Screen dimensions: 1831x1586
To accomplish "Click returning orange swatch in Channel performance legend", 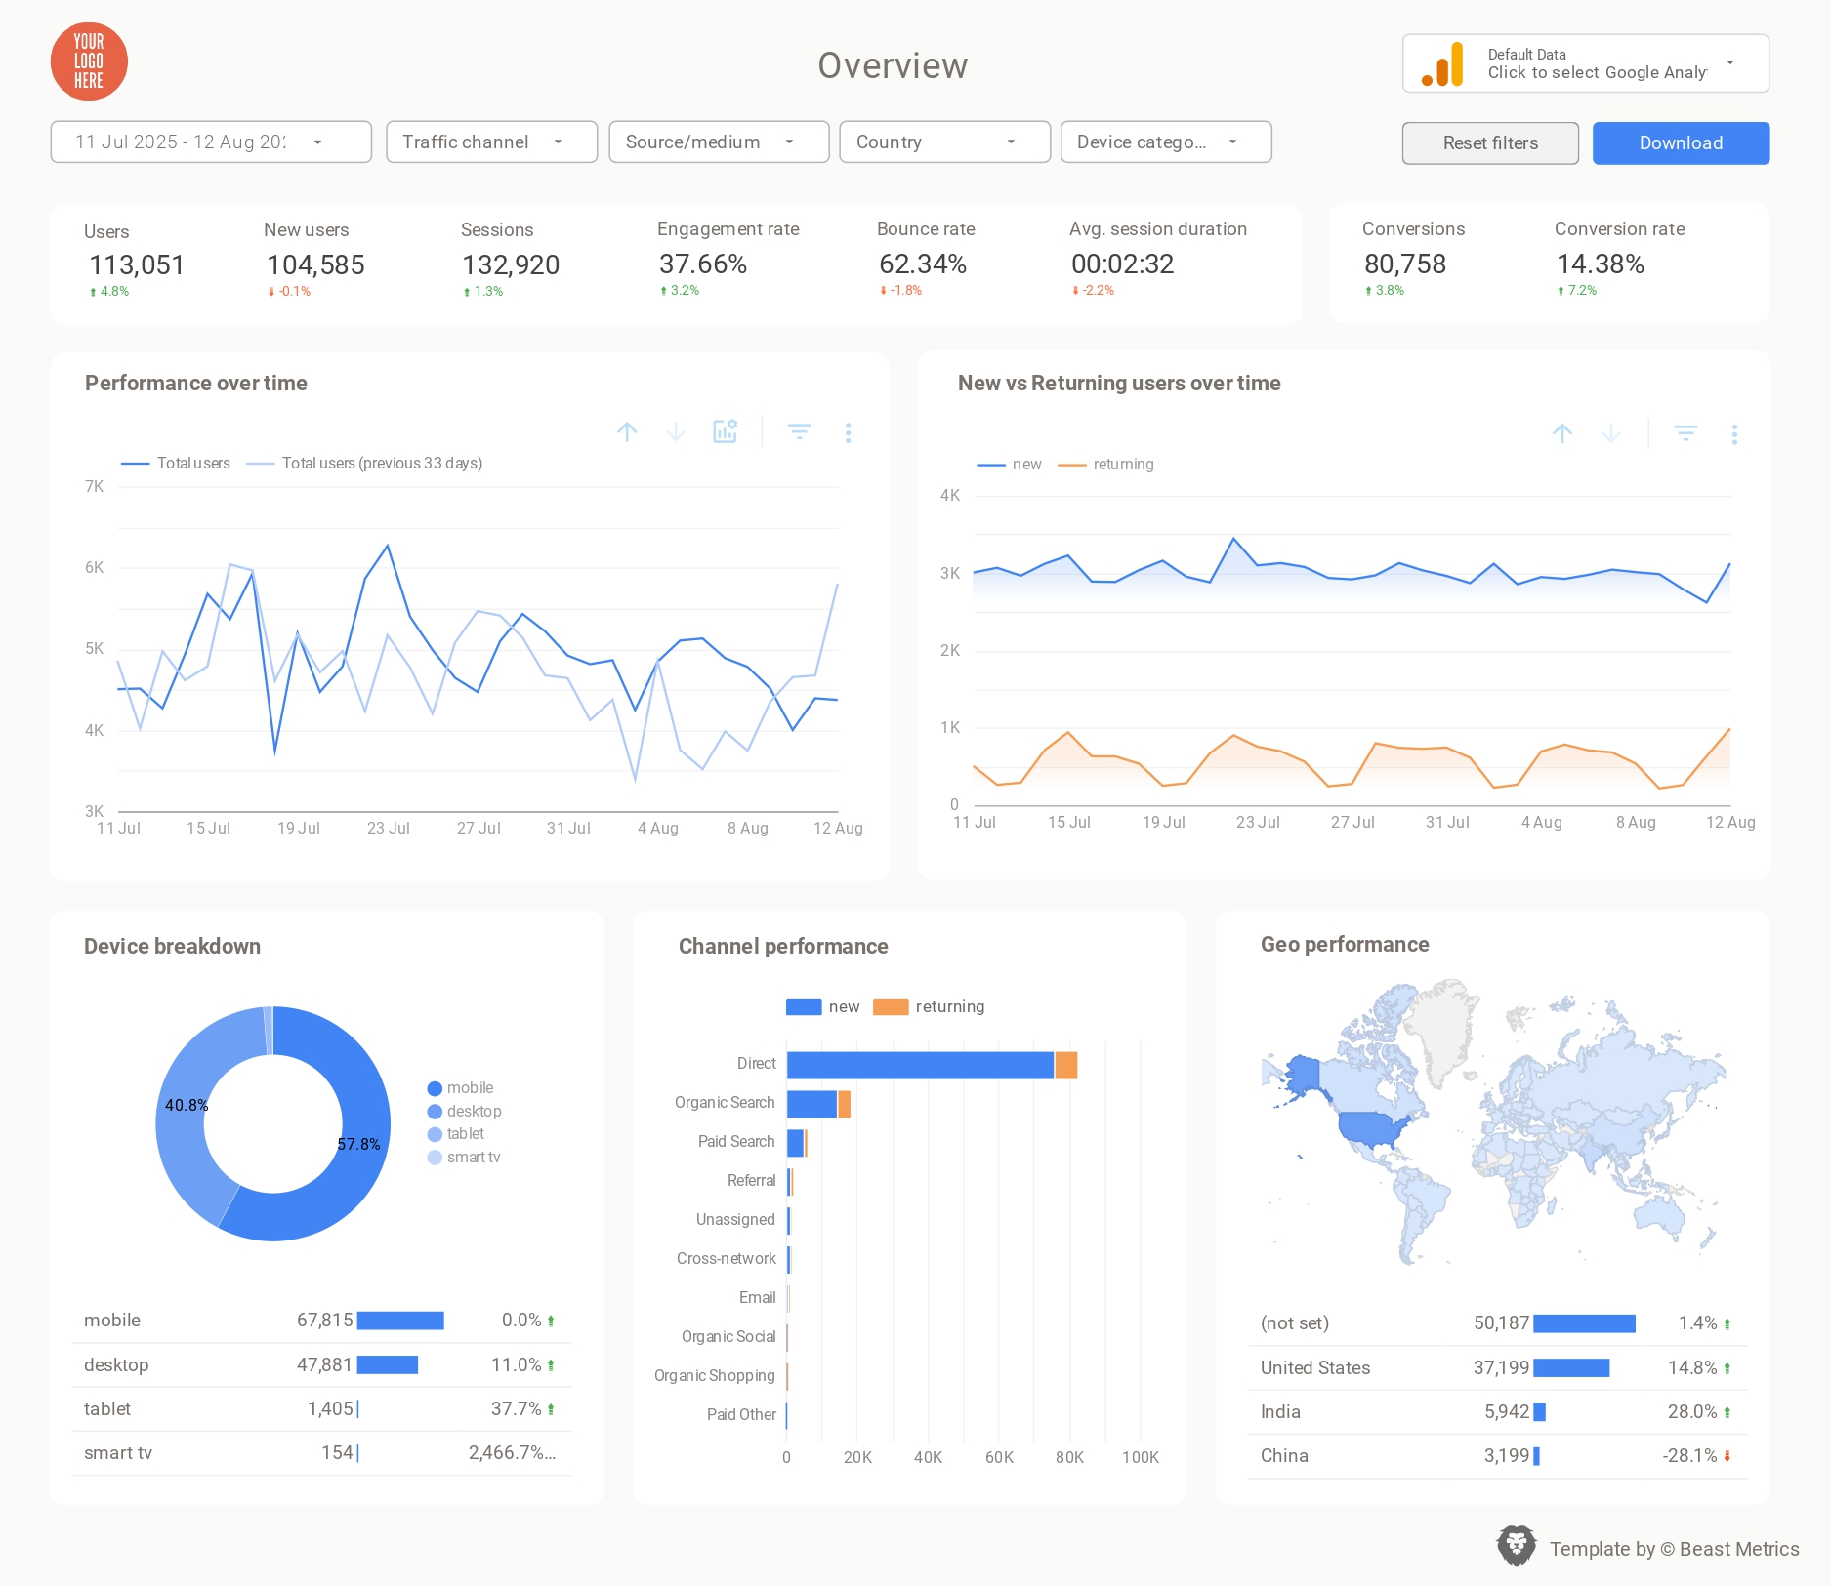I will pos(891,1007).
